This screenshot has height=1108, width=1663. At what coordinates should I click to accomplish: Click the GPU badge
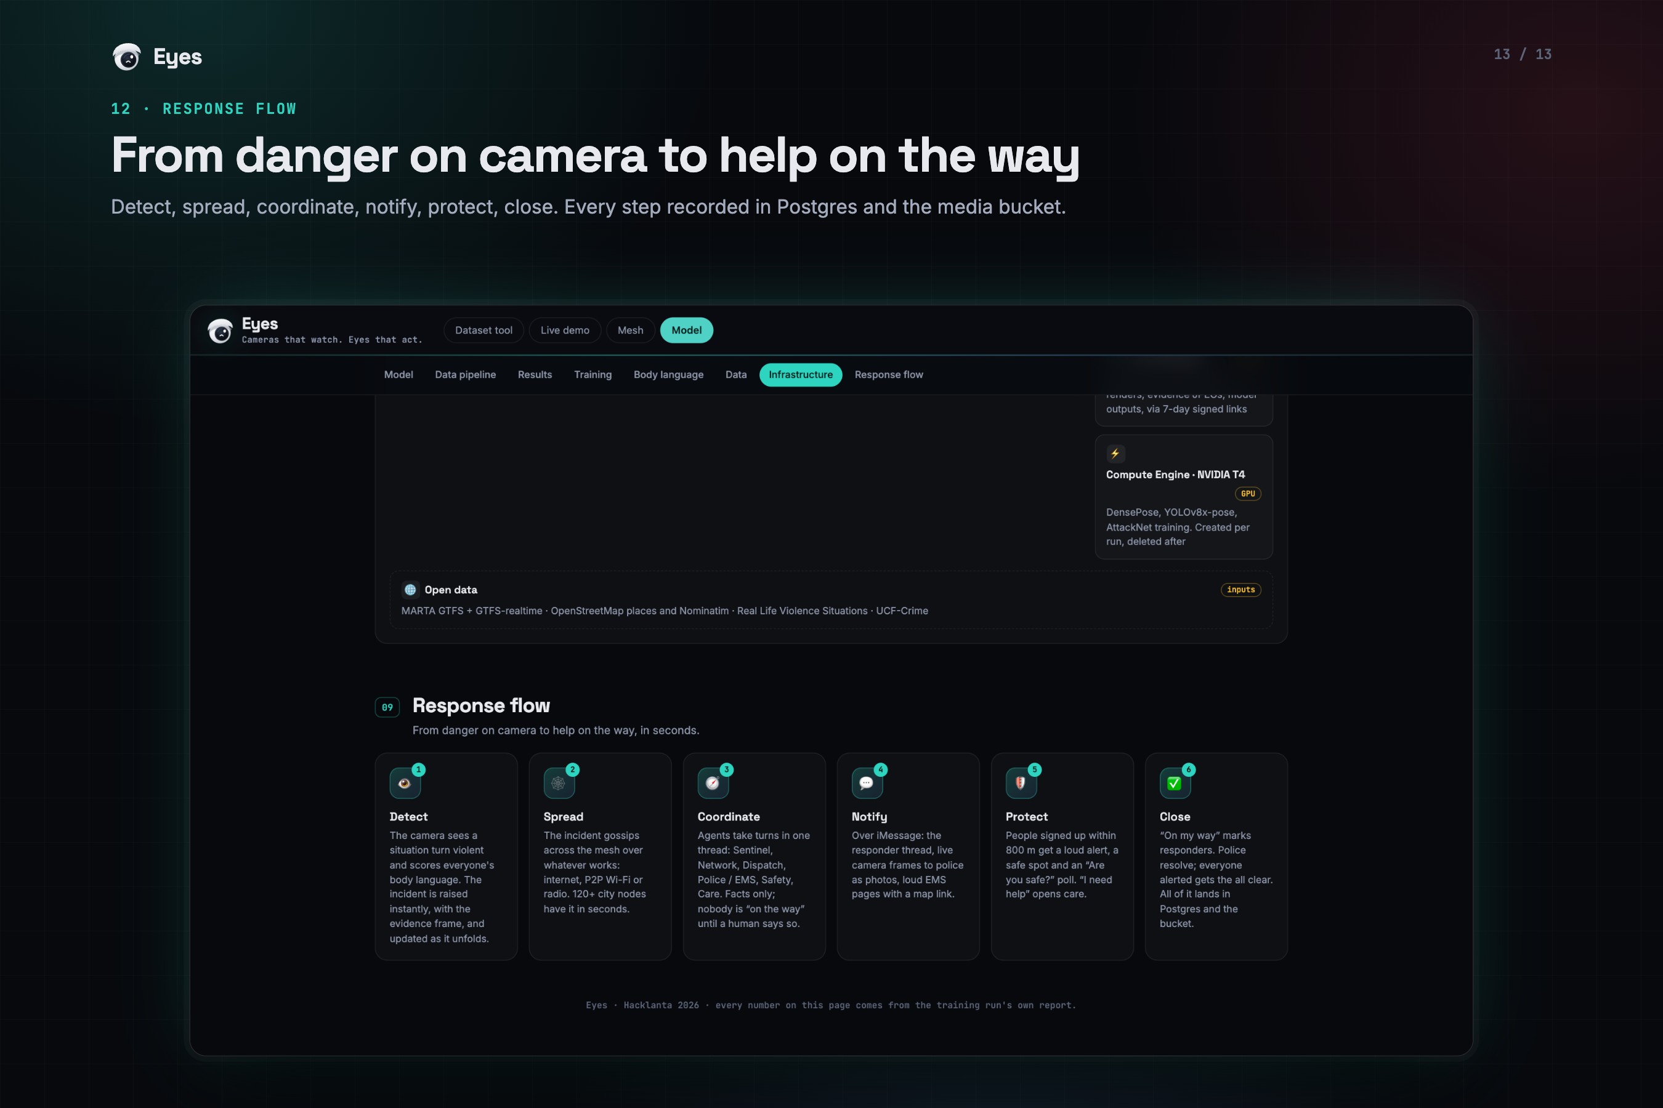click(x=1248, y=494)
